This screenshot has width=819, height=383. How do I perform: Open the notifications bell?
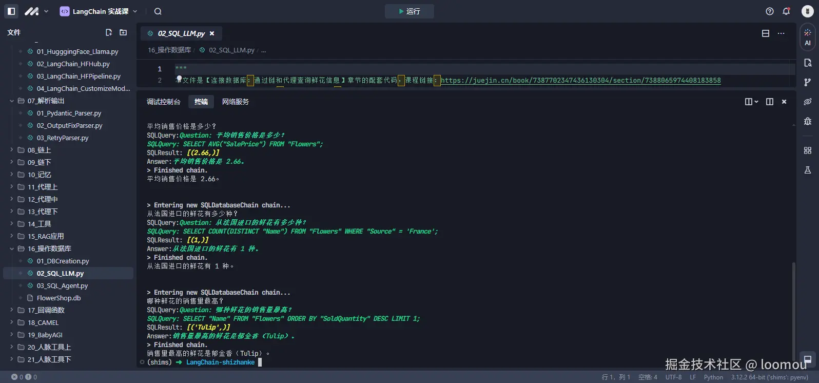point(786,11)
